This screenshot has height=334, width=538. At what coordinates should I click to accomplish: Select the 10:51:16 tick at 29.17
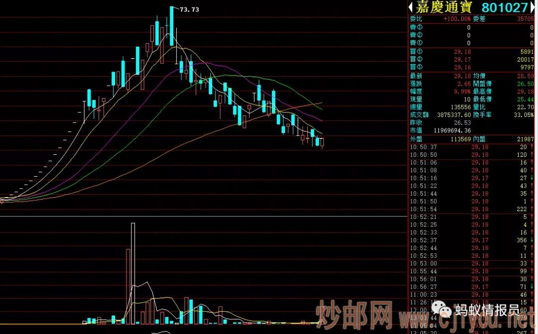472,178
